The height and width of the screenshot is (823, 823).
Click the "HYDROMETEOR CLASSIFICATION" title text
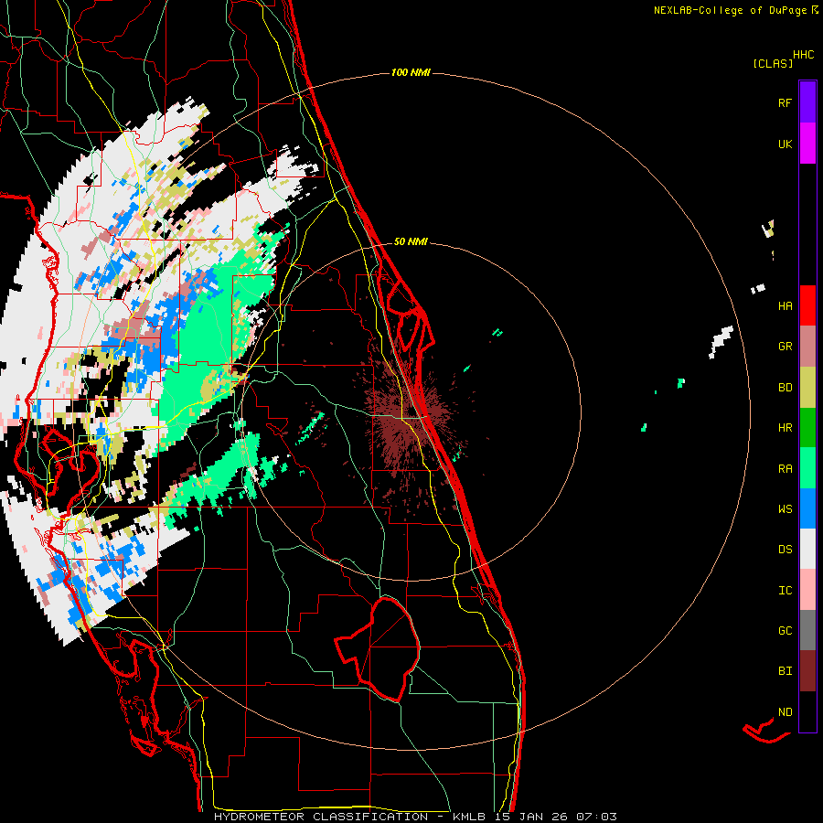322,817
